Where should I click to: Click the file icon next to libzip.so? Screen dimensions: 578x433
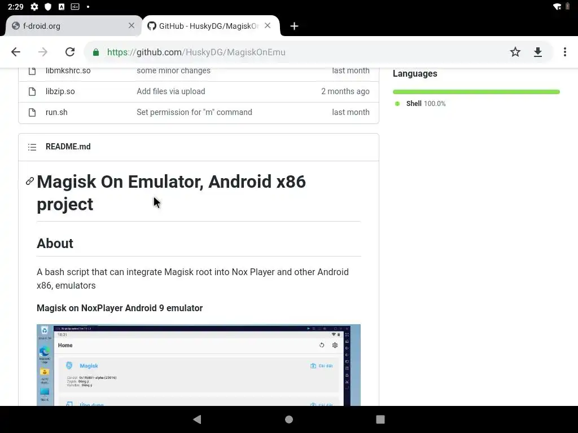(x=32, y=91)
